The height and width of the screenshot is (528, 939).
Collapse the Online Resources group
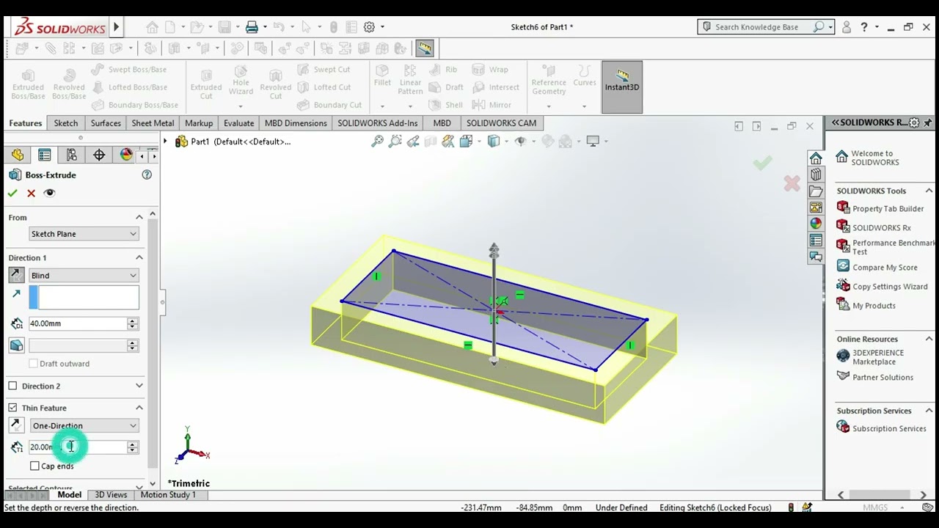pyautogui.click(x=929, y=339)
